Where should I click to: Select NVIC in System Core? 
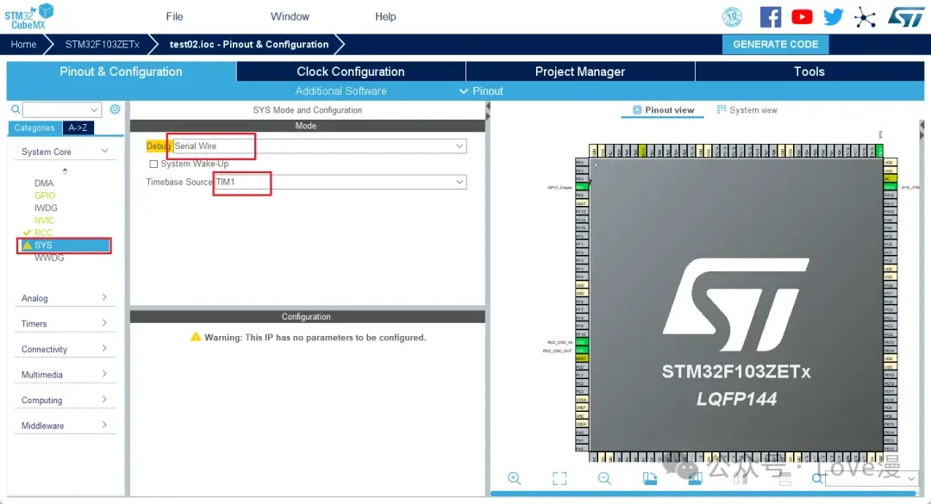(44, 221)
